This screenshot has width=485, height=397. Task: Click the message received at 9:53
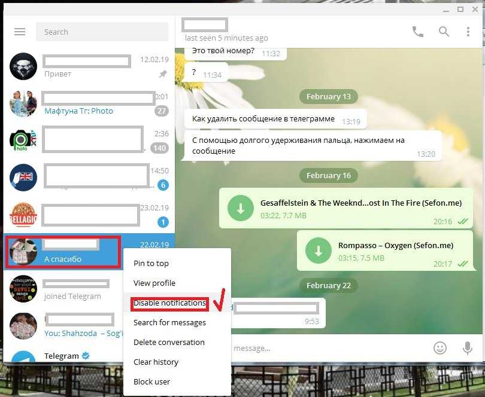[278, 313]
